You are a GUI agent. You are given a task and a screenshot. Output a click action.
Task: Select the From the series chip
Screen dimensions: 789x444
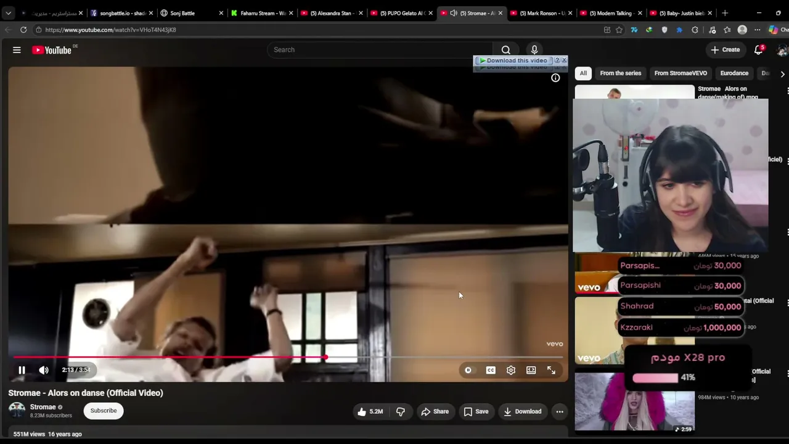(621, 73)
